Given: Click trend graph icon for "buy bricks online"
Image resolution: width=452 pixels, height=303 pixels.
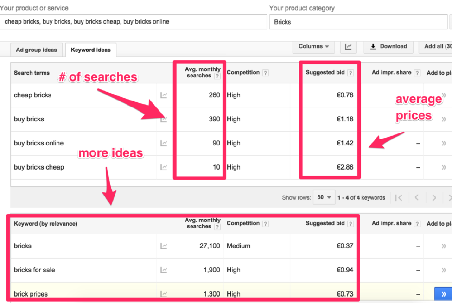Looking at the screenshot, I should pyautogui.click(x=165, y=143).
